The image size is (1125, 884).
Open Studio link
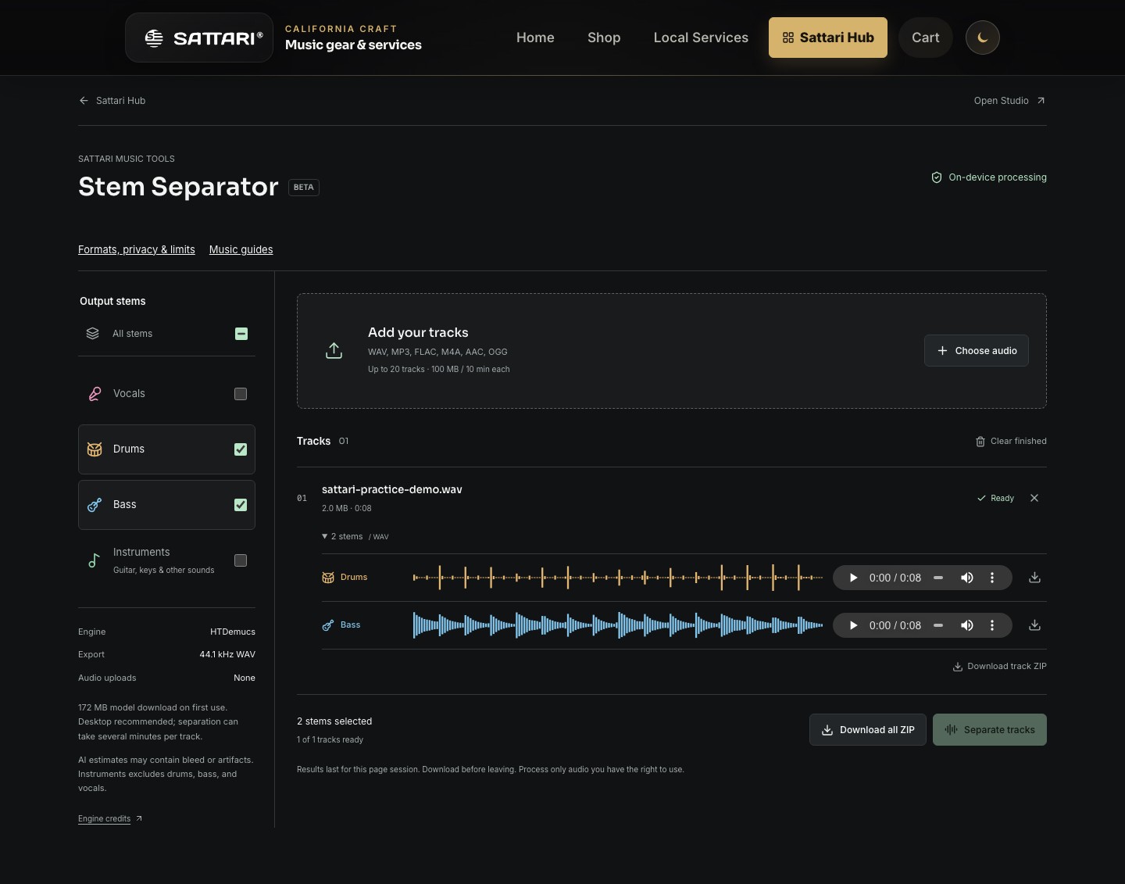(1009, 101)
